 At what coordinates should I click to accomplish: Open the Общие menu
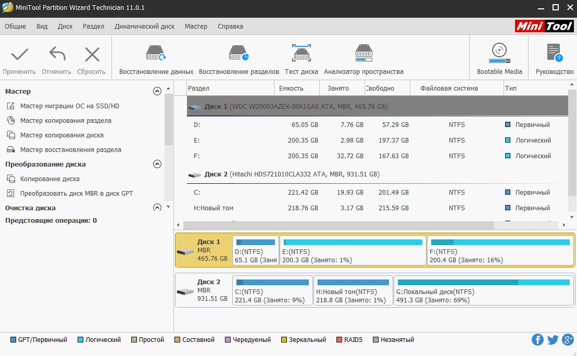tap(16, 27)
